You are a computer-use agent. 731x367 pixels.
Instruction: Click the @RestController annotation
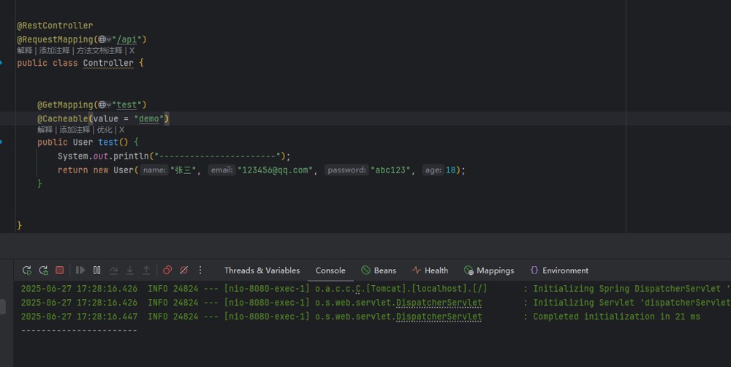click(x=55, y=26)
